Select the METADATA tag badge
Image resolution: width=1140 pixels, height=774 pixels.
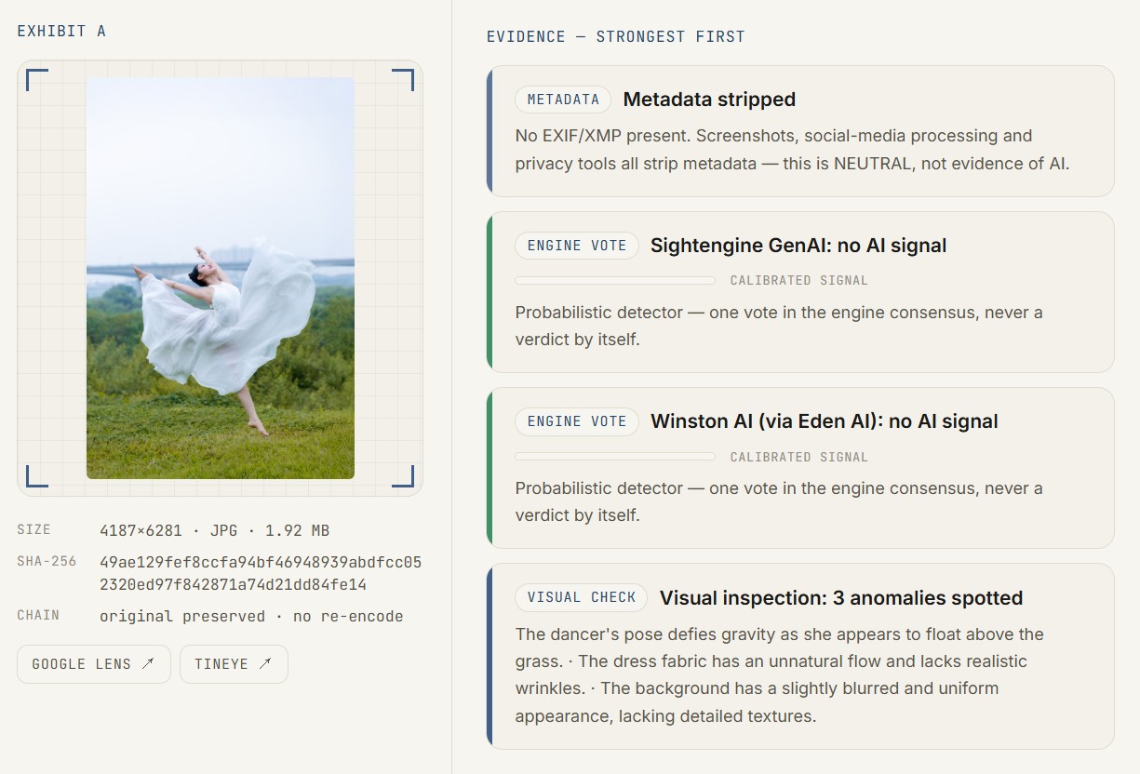(x=563, y=100)
